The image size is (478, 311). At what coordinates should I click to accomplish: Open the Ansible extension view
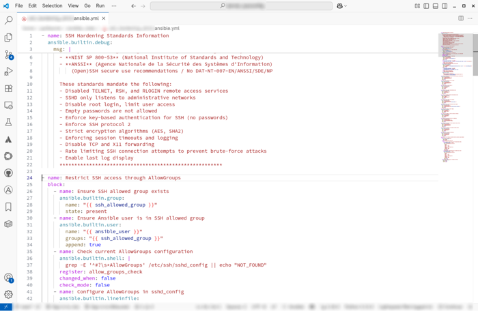point(8,190)
